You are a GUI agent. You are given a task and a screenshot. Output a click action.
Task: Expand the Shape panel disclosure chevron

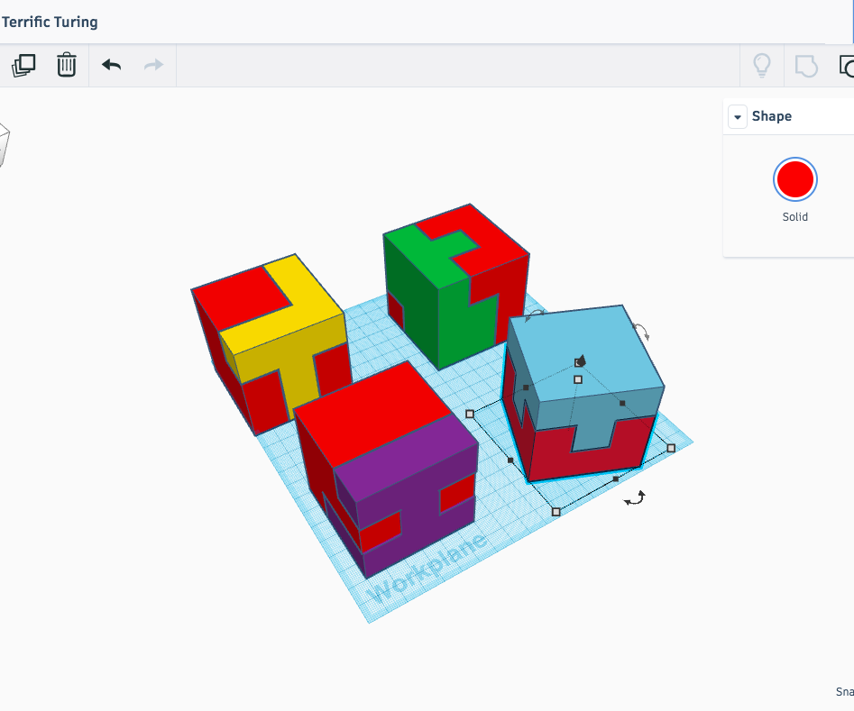(738, 116)
